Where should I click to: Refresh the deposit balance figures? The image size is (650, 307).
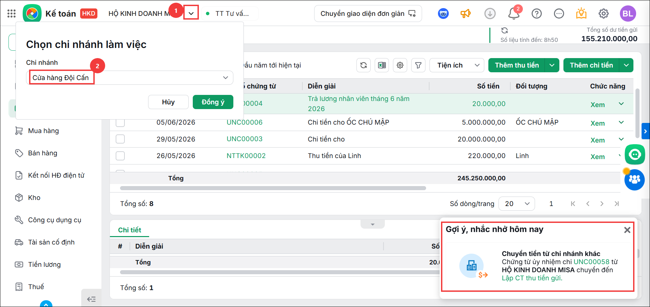point(505,30)
